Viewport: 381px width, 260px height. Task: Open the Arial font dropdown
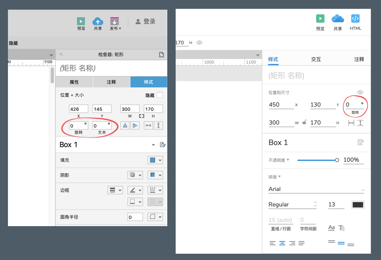point(316,189)
